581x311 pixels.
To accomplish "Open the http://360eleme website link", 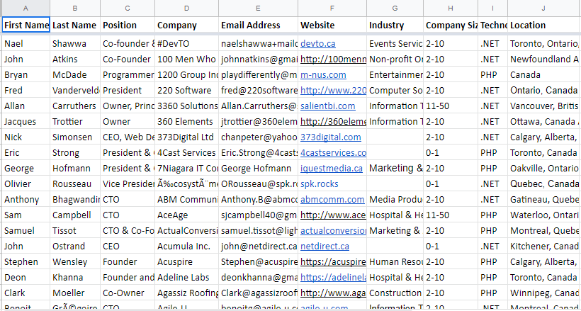I will click(x=333, y=122).
